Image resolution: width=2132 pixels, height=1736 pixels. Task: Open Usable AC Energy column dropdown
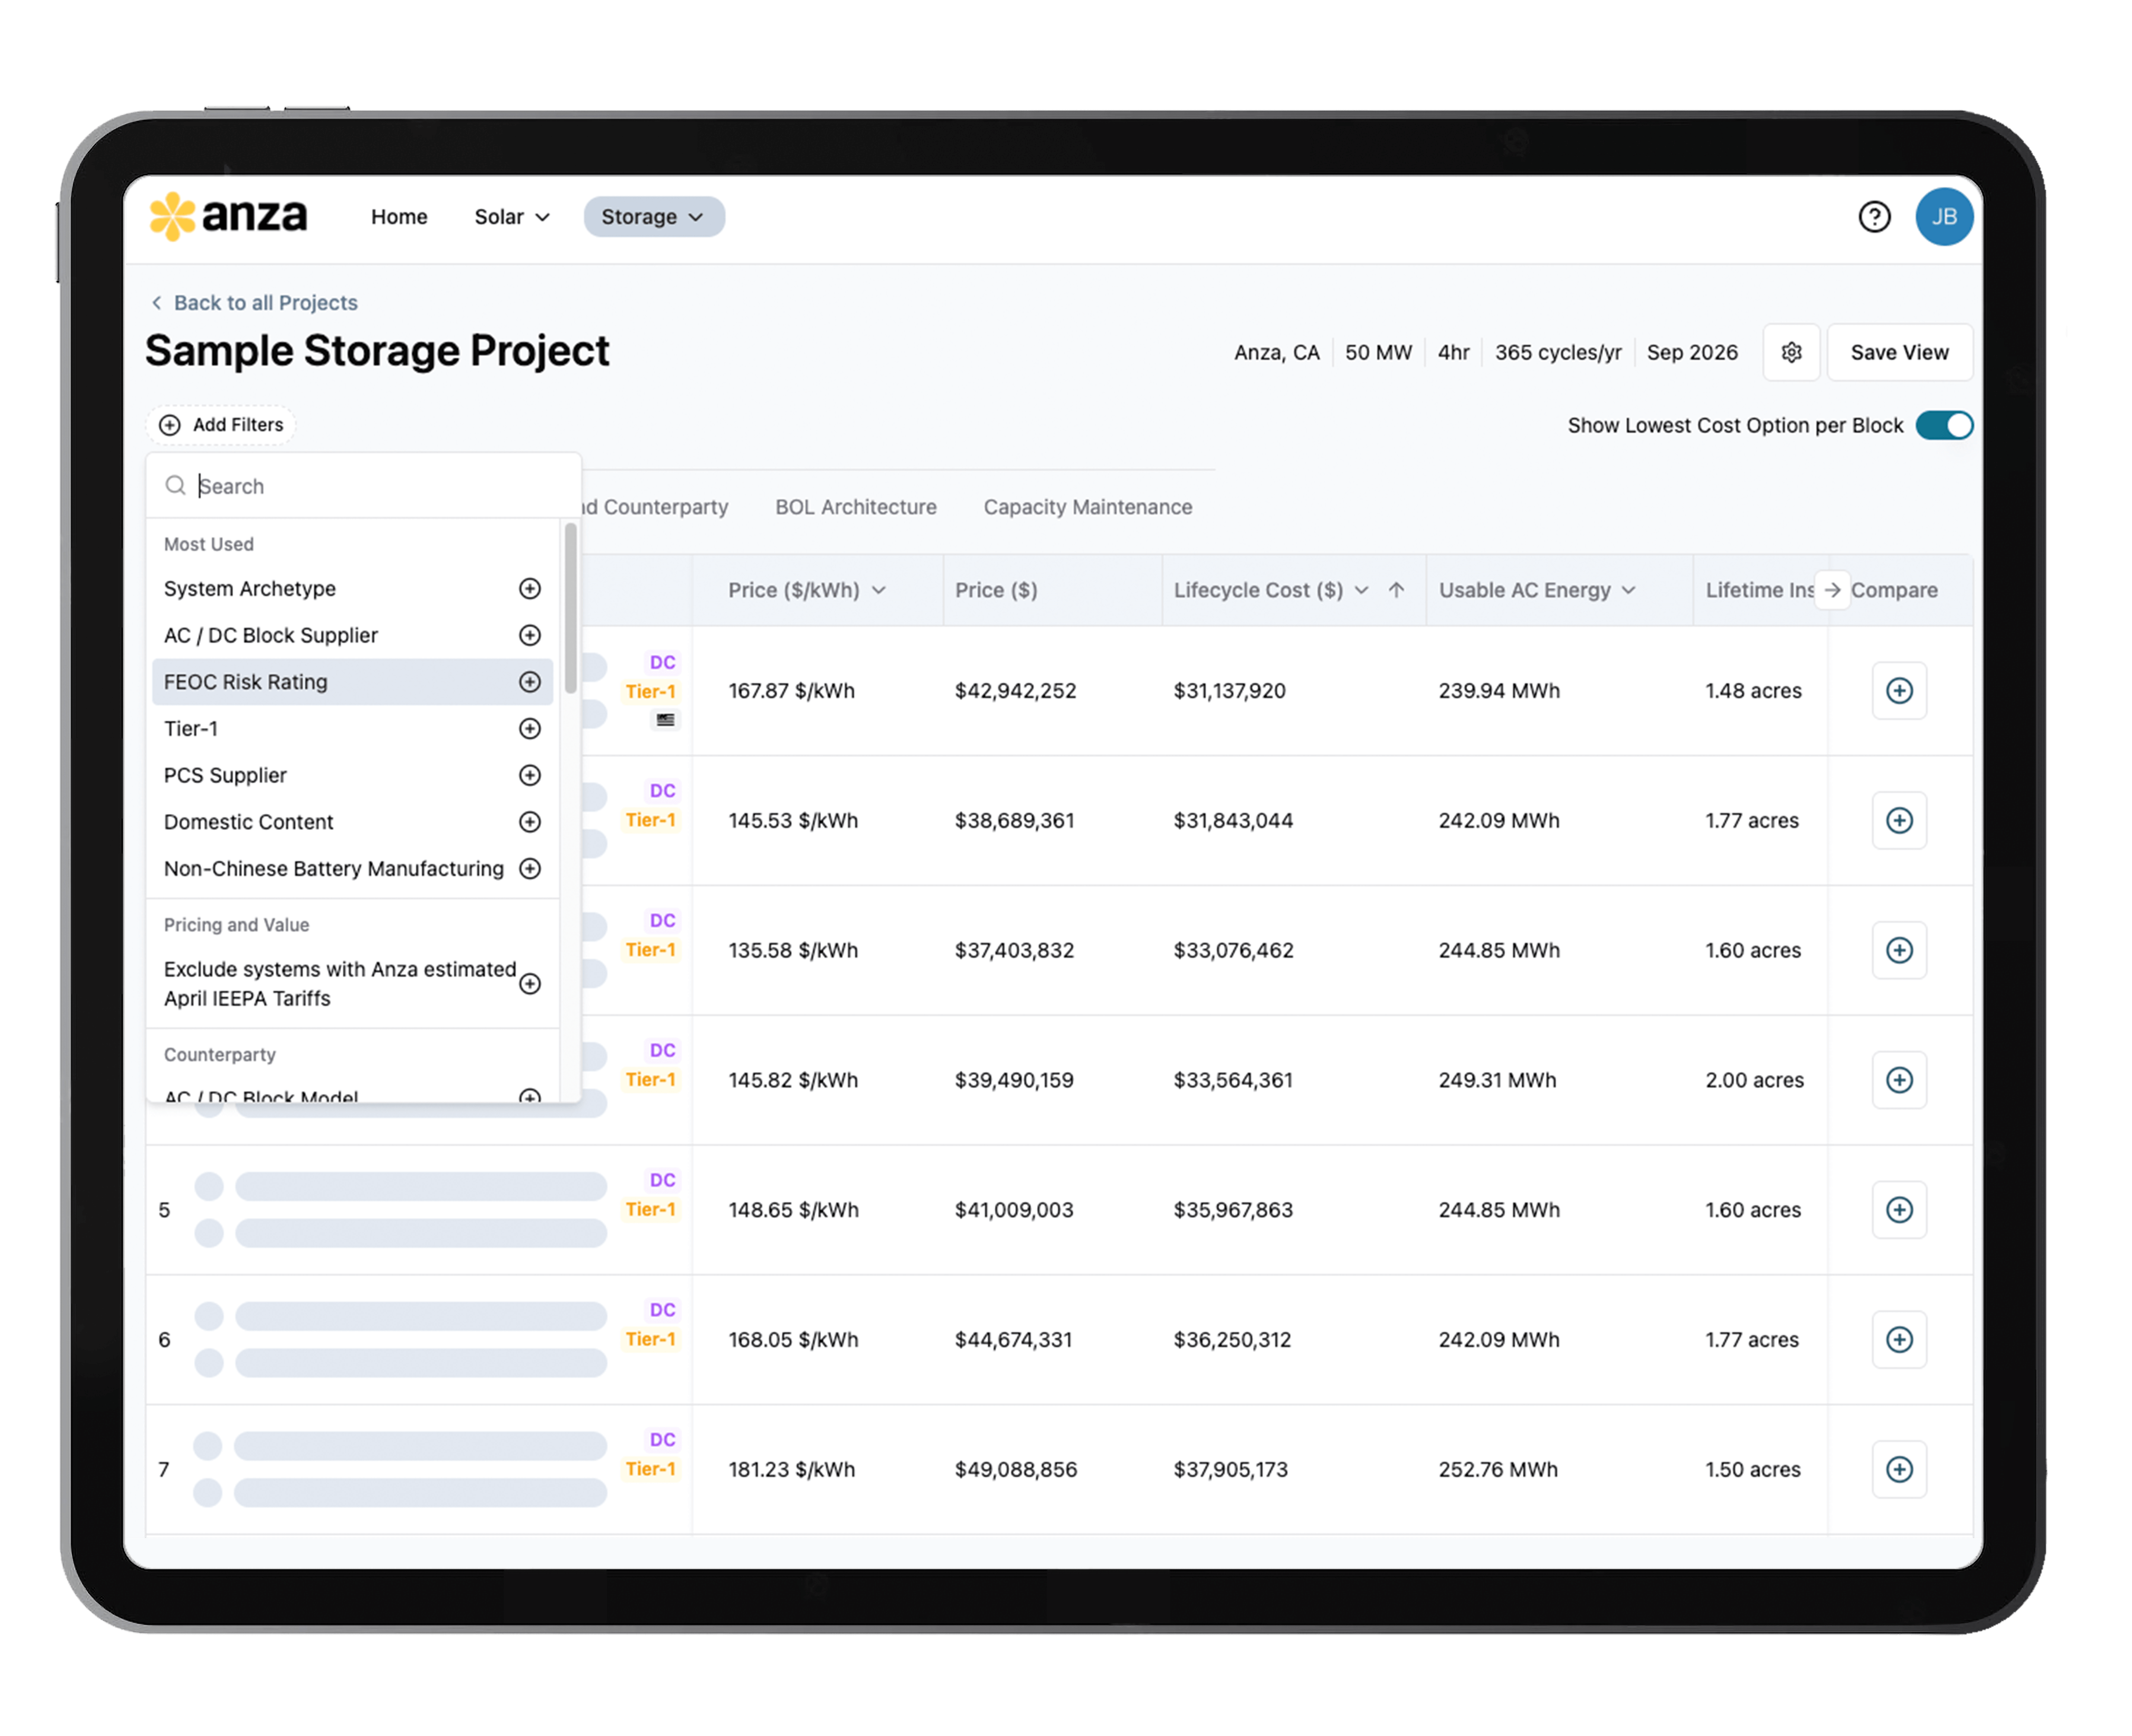[1629, 590]
